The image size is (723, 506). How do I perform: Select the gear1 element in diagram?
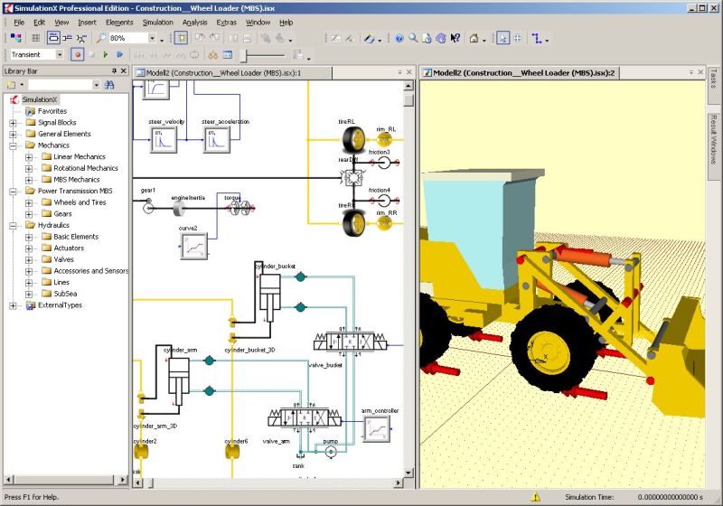[x=148, y=206]
